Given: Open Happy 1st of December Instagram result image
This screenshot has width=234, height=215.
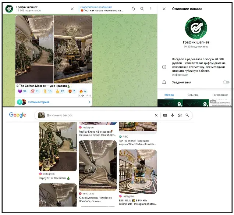Looking at the screenshot, I should point(58,146).
